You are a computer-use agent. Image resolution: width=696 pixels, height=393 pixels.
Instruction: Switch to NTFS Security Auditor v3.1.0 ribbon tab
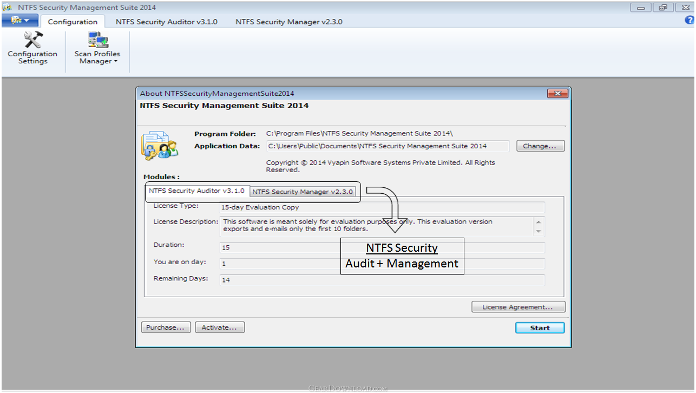[166, 22]
